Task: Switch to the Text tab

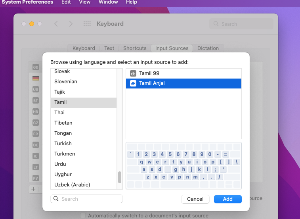Action: pyautogui.click(x=109, y=48)
